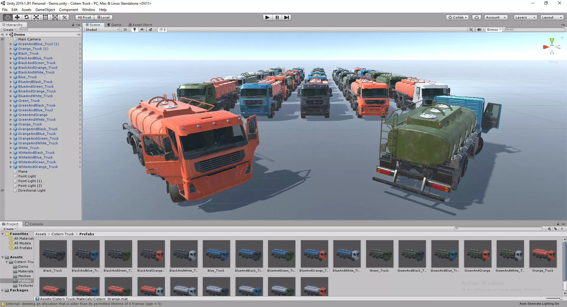Search by type in Project panel
The height and width of the screenshot is (307, 567).
click(549, 229)
